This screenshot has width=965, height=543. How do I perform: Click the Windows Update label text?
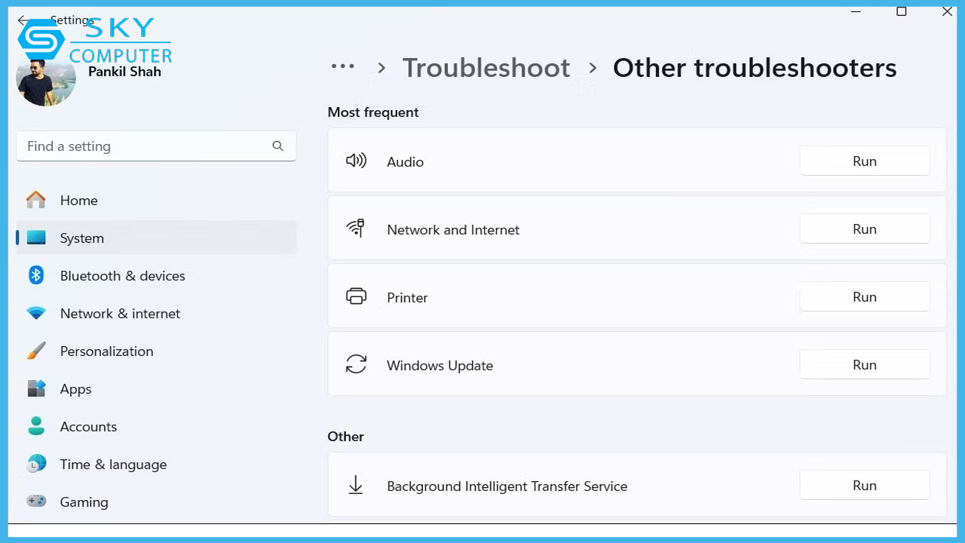[440, 366]
